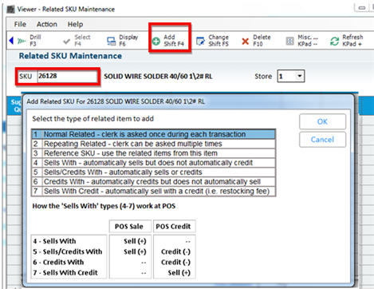
Task: Dismiss the dialog with Cancel
Action: tap(322, 140)
